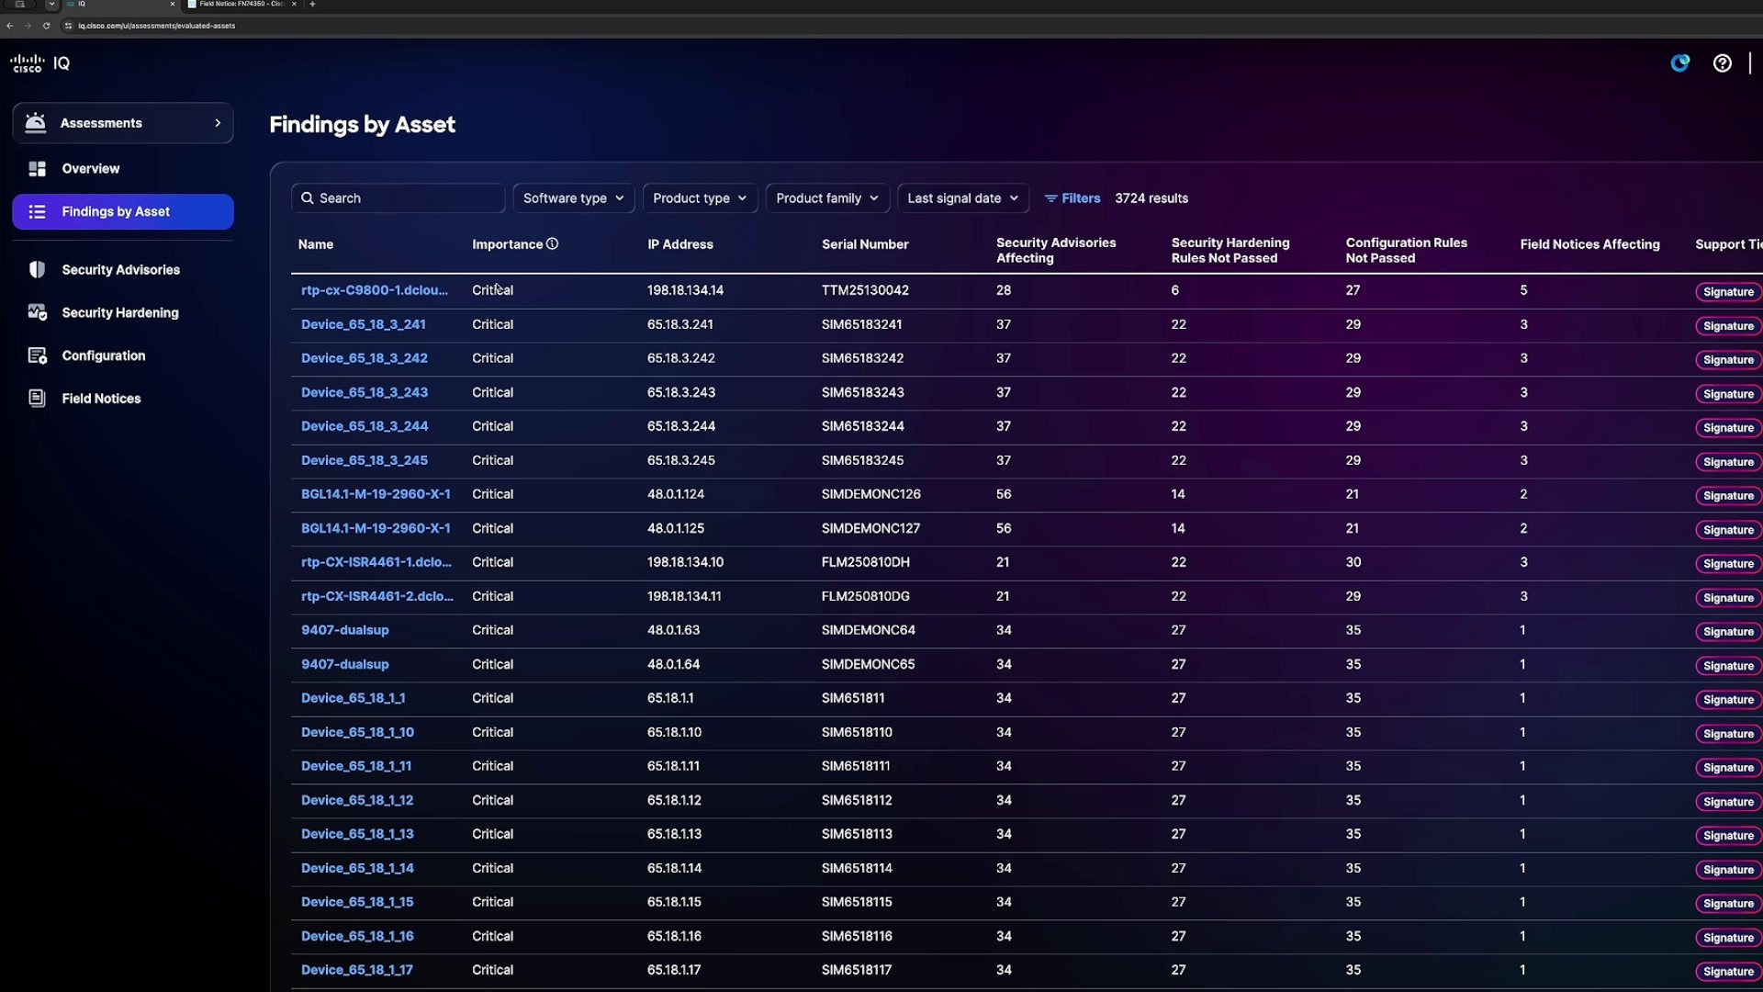
Task: Click the Cisco IQ logo
Action: click(39, 63)
